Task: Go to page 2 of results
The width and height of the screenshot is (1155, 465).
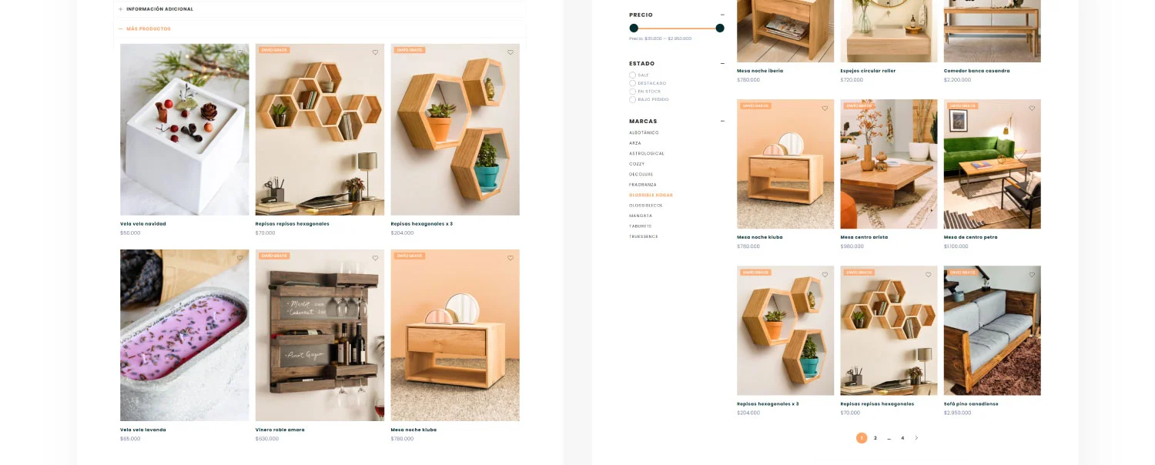Action: 875,438
